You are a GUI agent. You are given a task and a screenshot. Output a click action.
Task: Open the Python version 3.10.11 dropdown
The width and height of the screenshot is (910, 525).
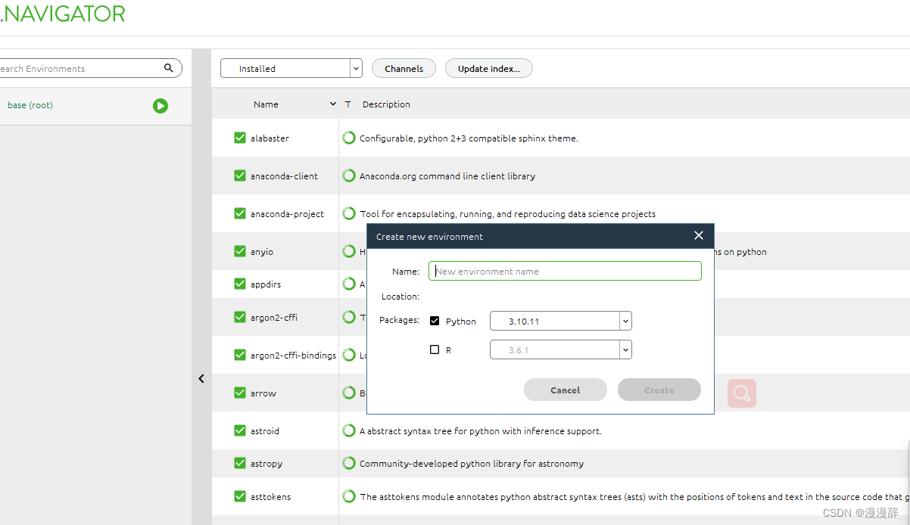point(561,321)
